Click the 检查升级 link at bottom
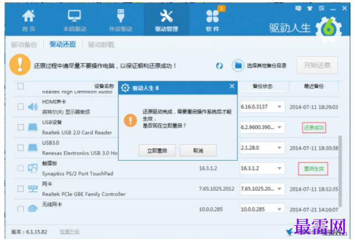 tap(69, 232)
